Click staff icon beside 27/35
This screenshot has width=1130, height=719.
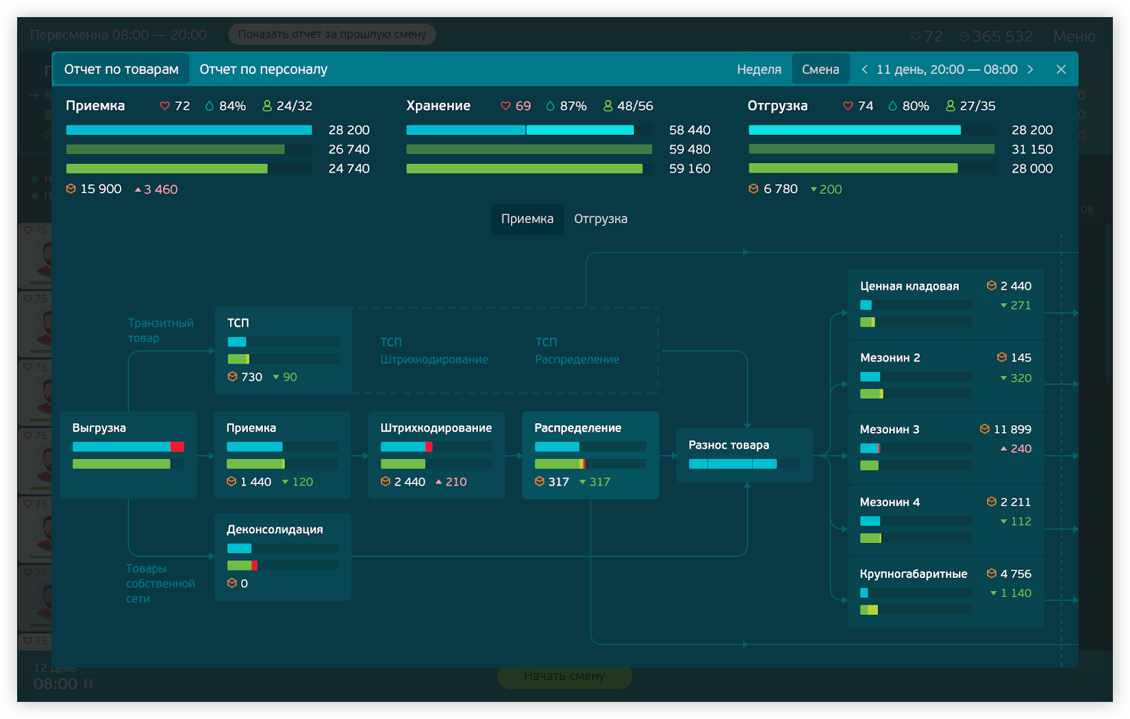[x=950, y=106]
